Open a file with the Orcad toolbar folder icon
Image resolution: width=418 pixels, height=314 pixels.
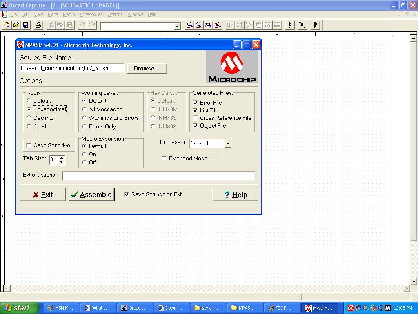[x=16, y=25]
